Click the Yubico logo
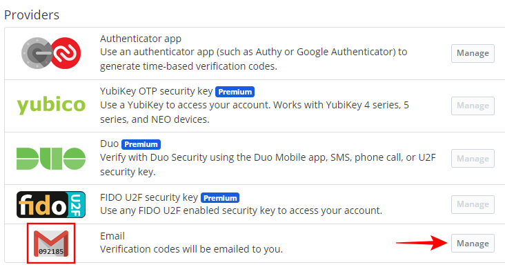 [x=51, y=106]
